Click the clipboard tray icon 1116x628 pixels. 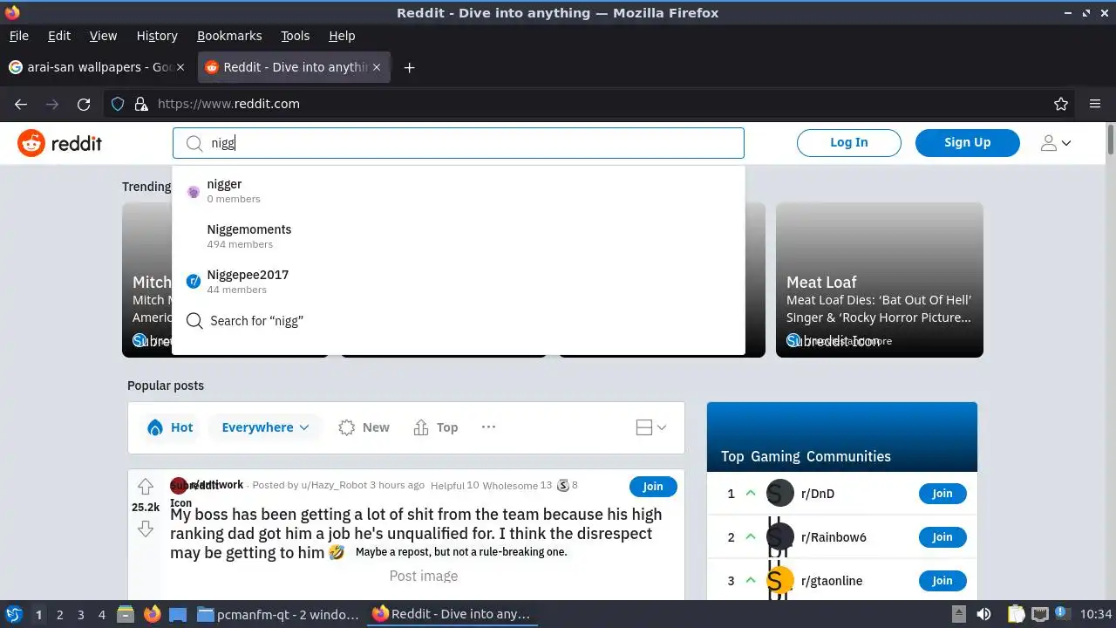pos(1016,614)
